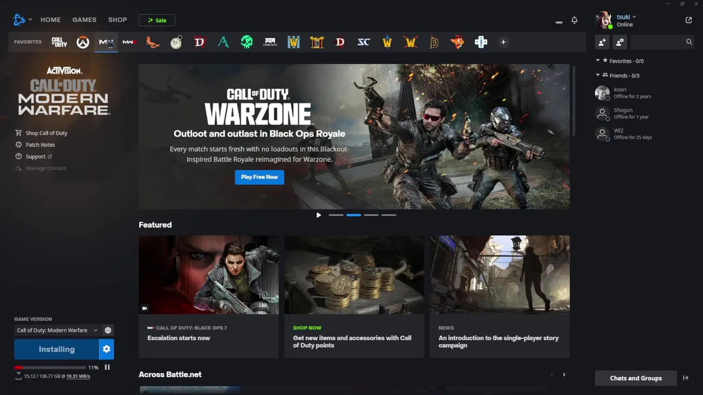The height and width of the screenshot is (395, 703).
Task: Play the banner carousel slideshow
Action: coord(319,215)
